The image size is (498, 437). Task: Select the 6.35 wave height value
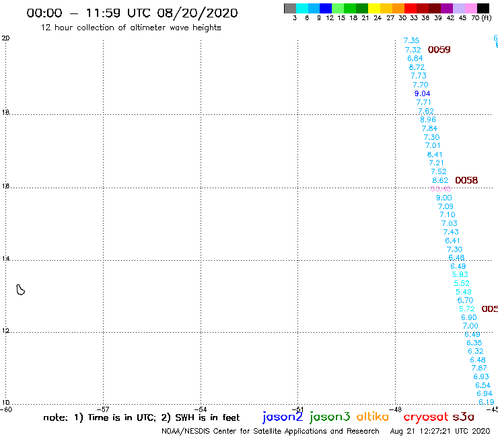click(x=474, y=343)
